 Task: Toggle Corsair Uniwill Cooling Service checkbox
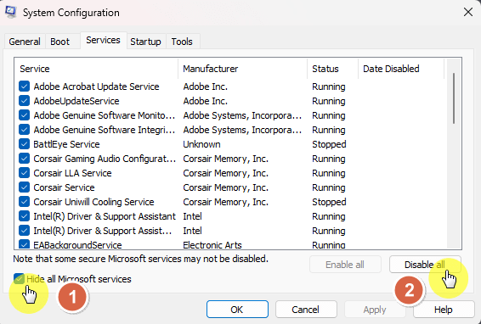(x=25, y=202)
